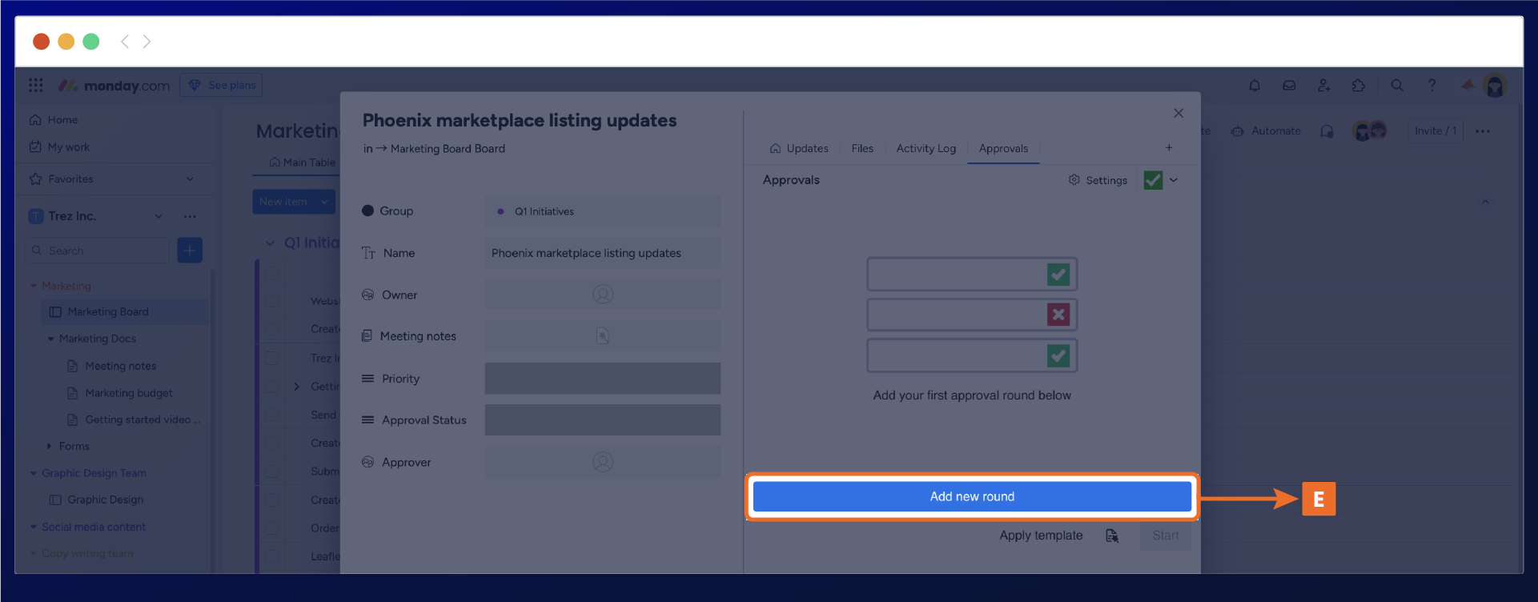The image size is (1538, 602).
Task: Click the Priority status color cell
Action: point(602,379)
